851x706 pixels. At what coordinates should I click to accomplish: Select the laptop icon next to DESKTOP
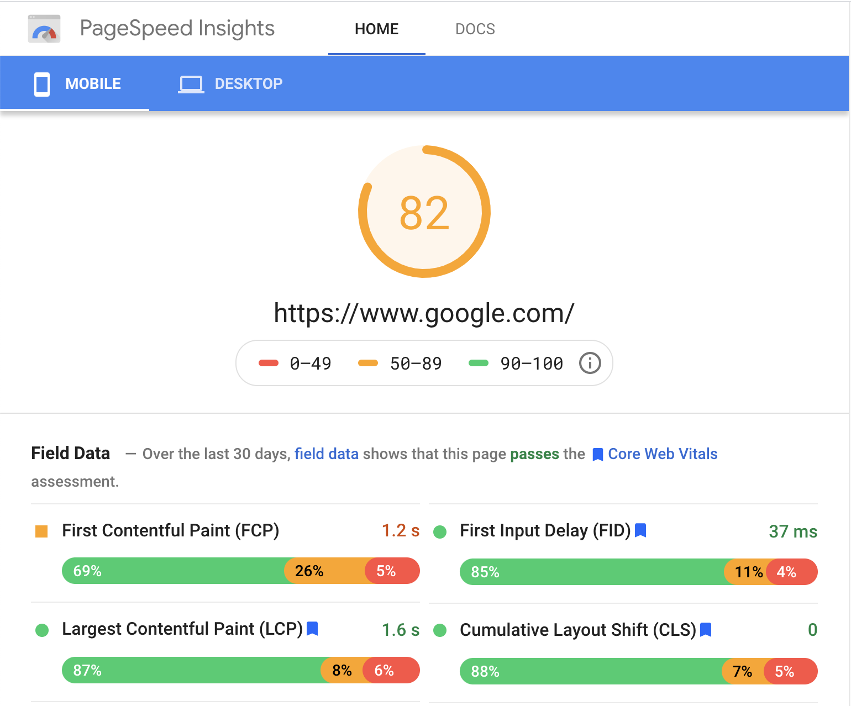point(191,83)
